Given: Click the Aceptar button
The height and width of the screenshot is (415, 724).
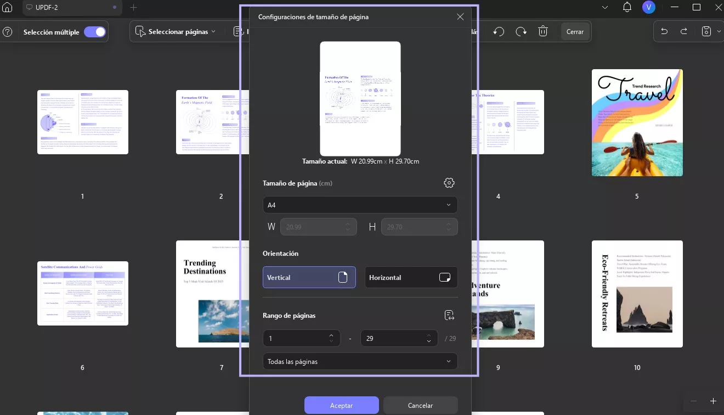Looking at the screenshot, I should (342, 405).
